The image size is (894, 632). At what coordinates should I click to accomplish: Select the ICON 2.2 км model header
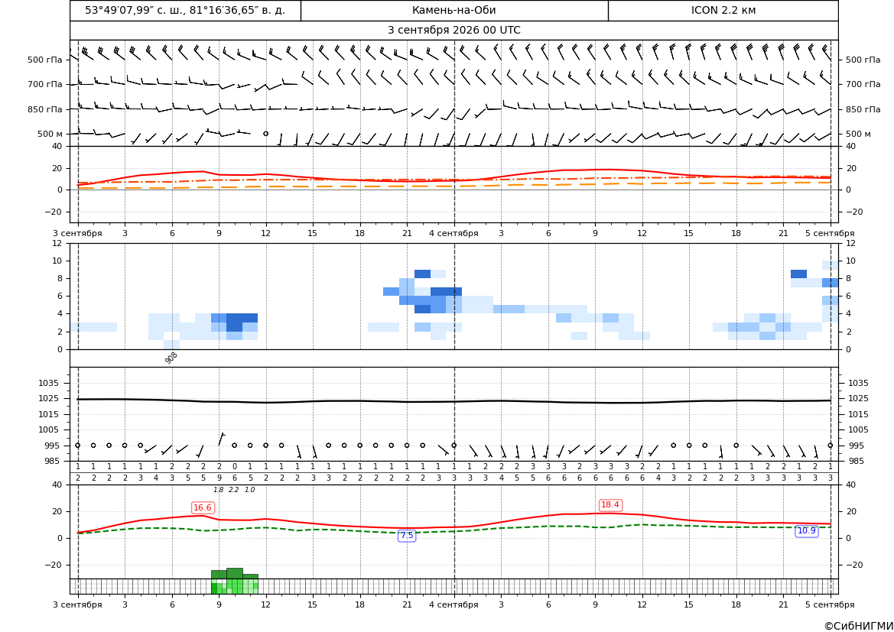723,10
